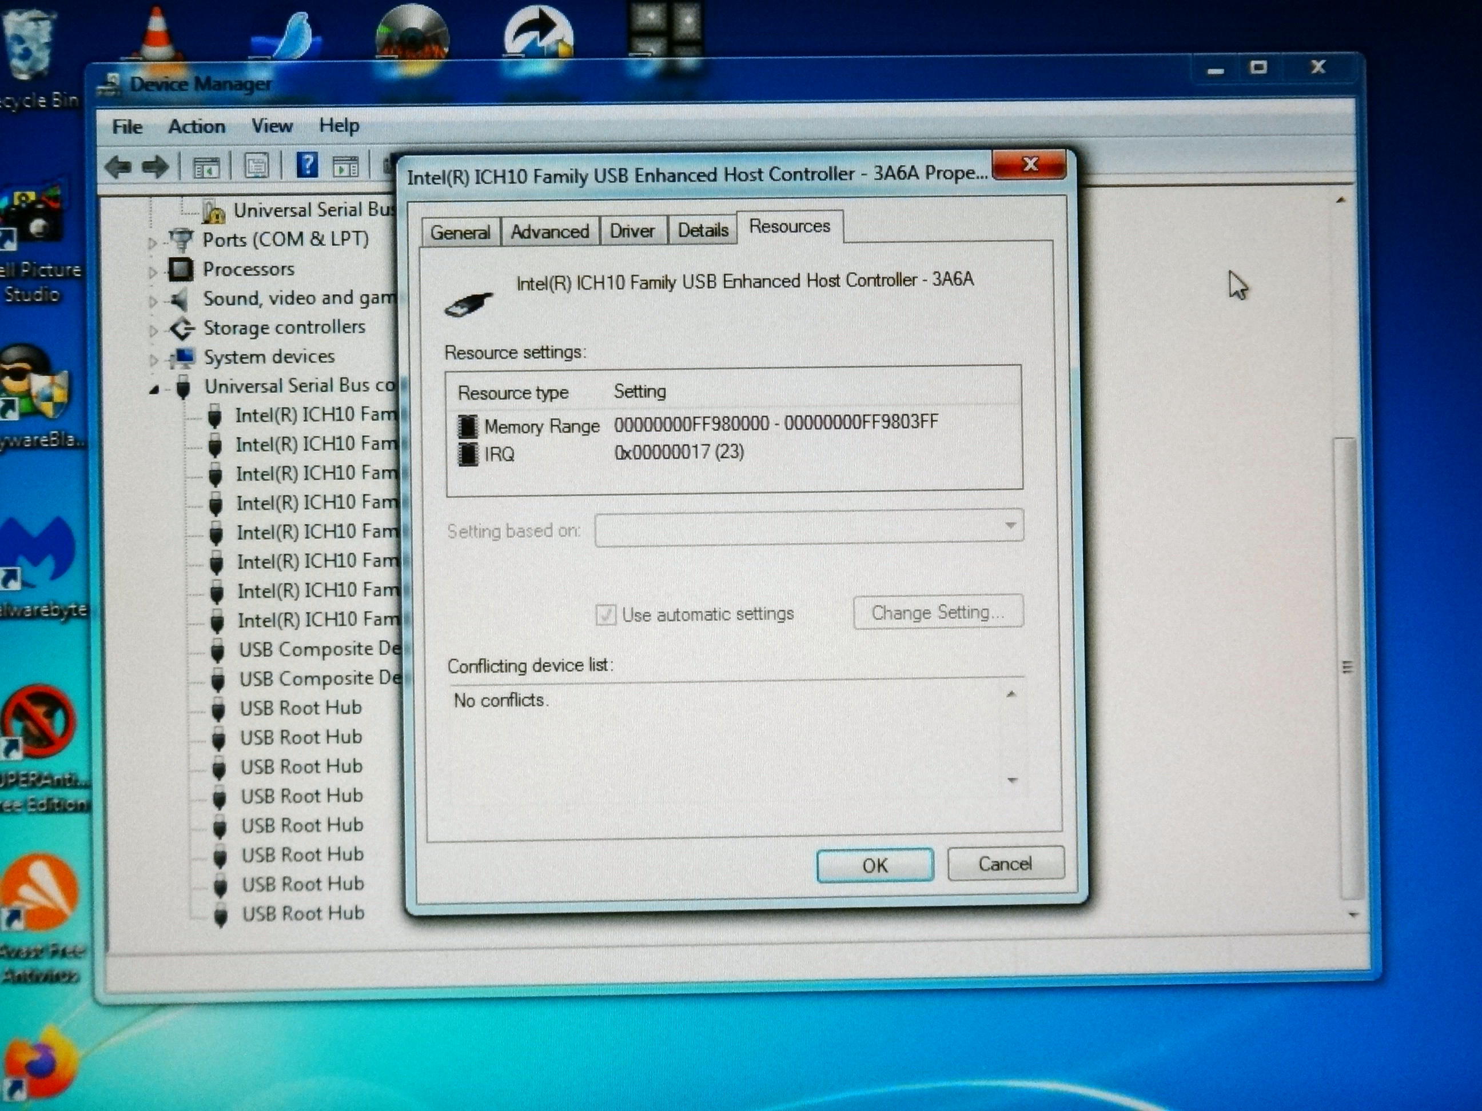Collapse the Universal Serial Bus controllers node
1482x1111 pixels.
pyautogui.click(x=154, y=389)
